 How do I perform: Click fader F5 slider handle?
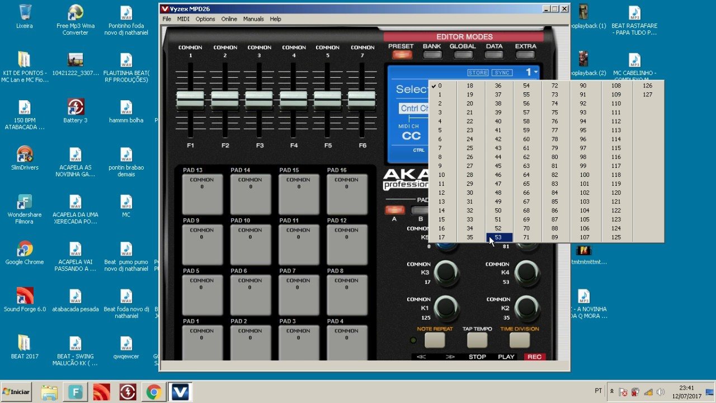(328, 100)
